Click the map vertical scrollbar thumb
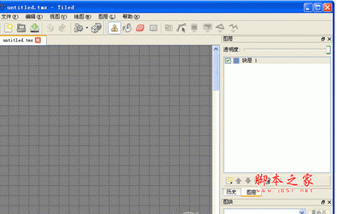The width and height of the screenshot is (337, 214). pyautogui.click(x=216, y=72)
